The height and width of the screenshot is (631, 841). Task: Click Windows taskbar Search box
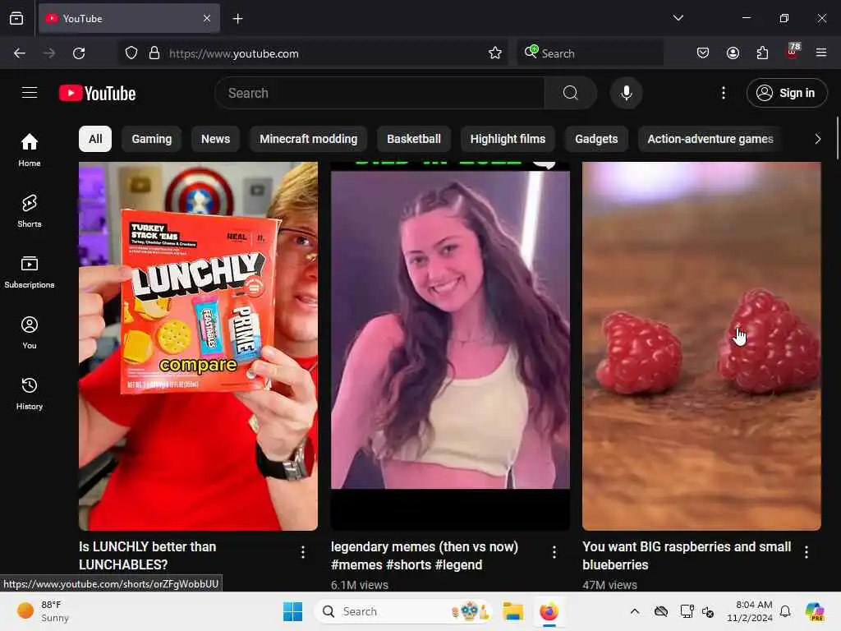tap(403, 611)
